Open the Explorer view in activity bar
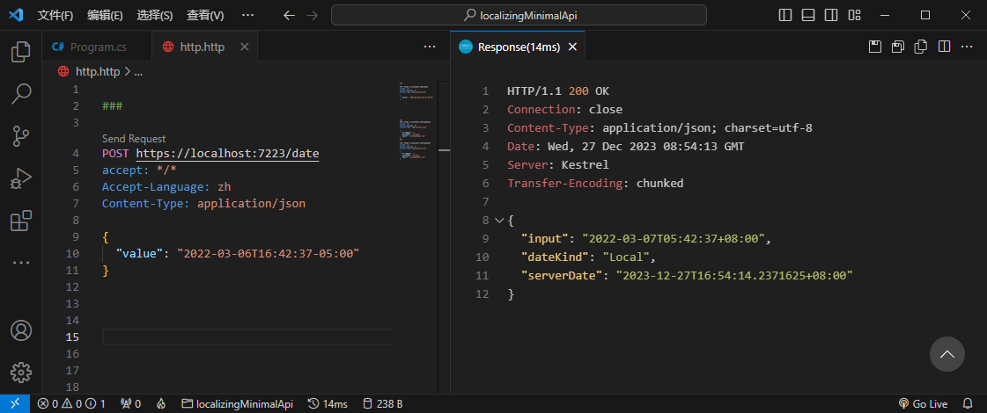Viewport: 987px width, 413px height. coord(20,52)
